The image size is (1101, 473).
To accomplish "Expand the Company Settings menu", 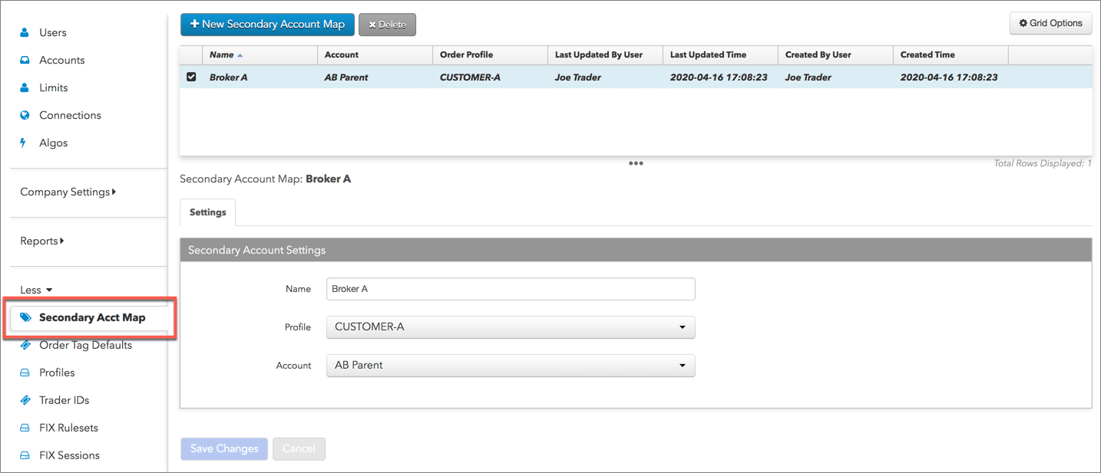I will pyautogui.click(x=68, y=192).
